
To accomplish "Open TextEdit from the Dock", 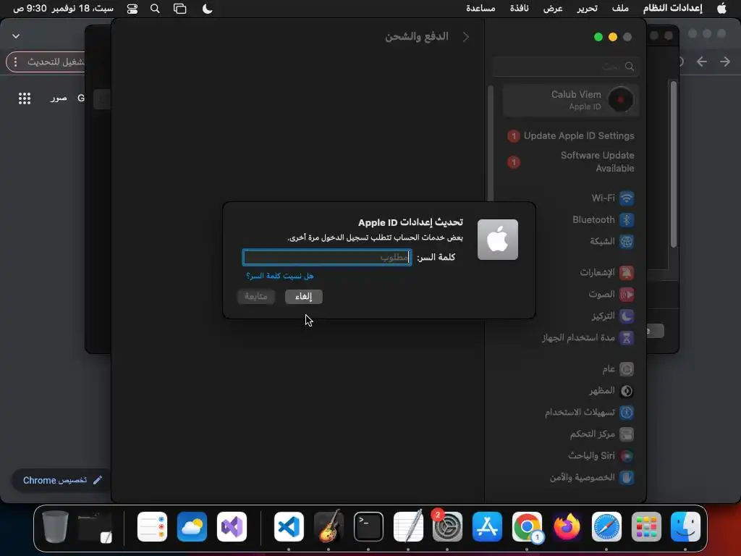I will pyautogui.click(x=408, y=527).
